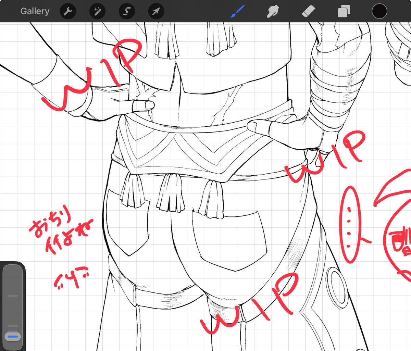Select the Smudge finger tool
411x351 pixels.
click(x=273, y=12)
